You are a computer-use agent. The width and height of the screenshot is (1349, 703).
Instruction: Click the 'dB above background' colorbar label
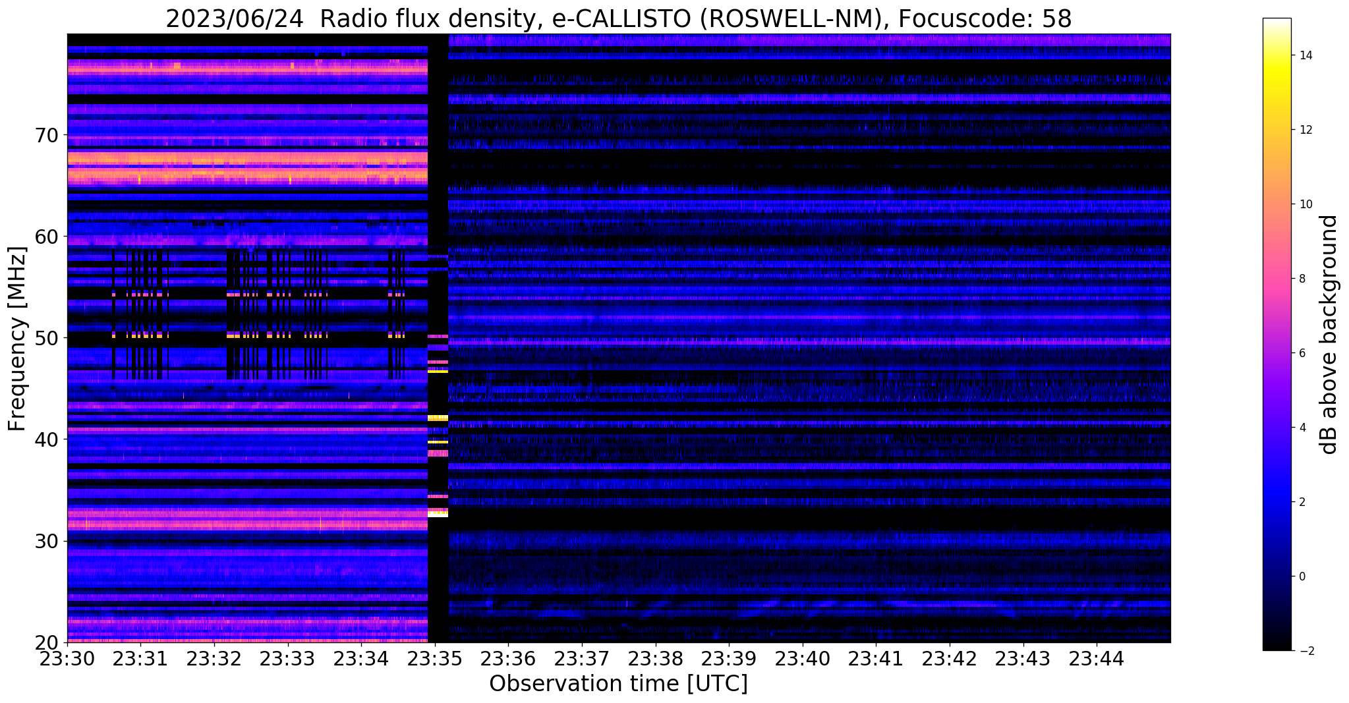[x=1329, y=335]
